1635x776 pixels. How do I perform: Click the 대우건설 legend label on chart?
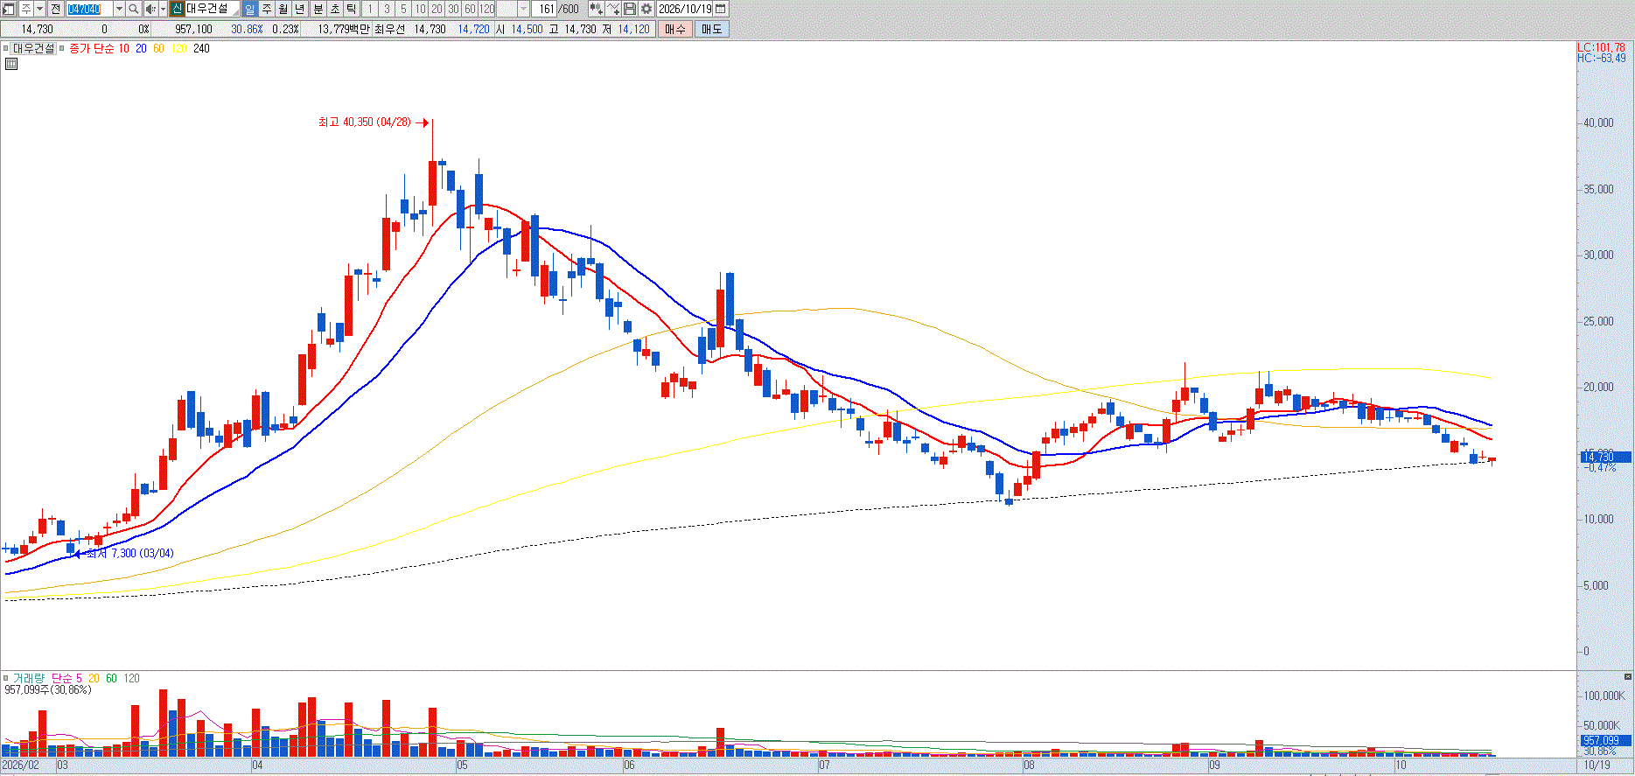34,49
